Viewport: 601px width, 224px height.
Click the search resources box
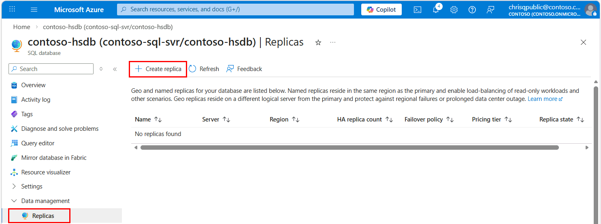pos(235,9)
